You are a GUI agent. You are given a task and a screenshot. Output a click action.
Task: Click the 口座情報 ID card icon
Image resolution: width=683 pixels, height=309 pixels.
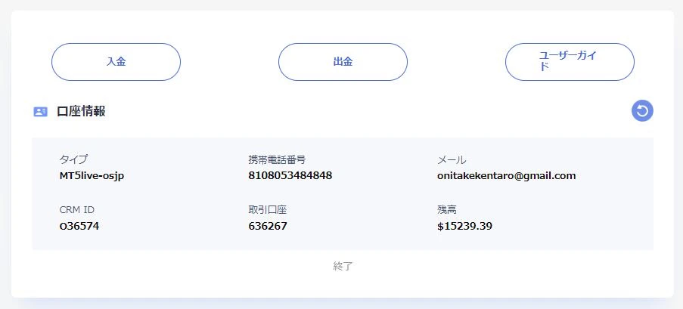[x=41, y=112]
